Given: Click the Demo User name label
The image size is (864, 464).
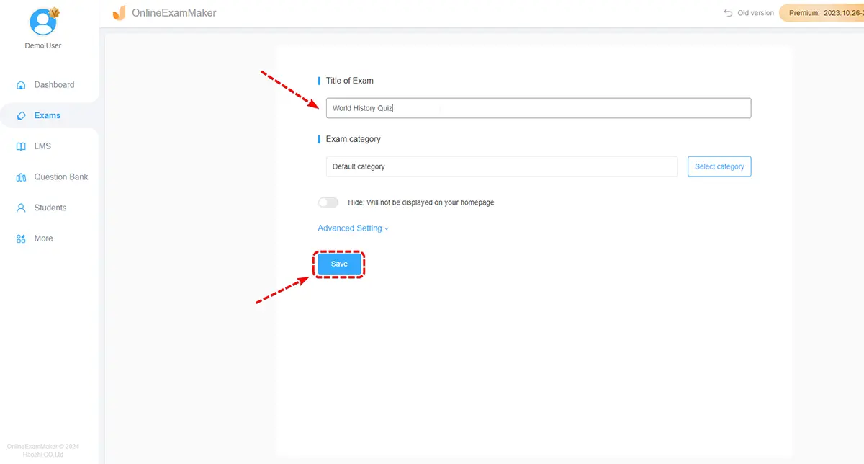Looking at the screenshot, I should [x=43, y=45].
